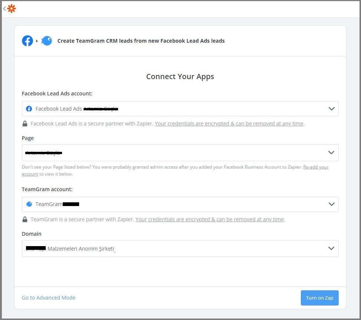The image size is (361, 320).
Task: Open the Page selection field
Action: click(x=180, y=153)
